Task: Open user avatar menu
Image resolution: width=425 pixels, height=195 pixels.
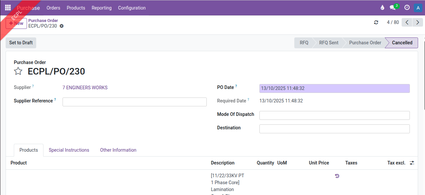Action: click(418, 8)
